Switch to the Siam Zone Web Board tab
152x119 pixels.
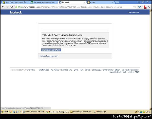(15, 3)
